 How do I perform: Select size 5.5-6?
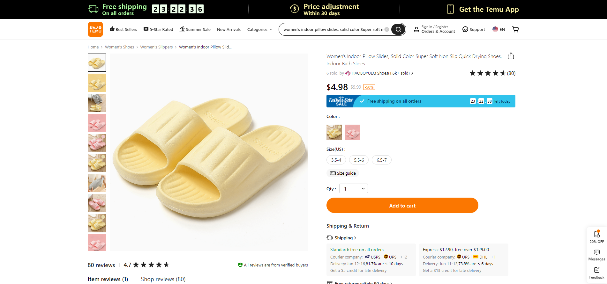click(x=359, y=160)
